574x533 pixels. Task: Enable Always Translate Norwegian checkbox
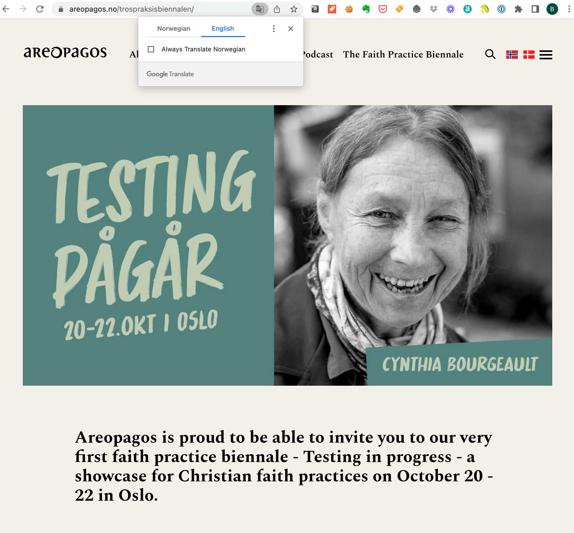151,49
